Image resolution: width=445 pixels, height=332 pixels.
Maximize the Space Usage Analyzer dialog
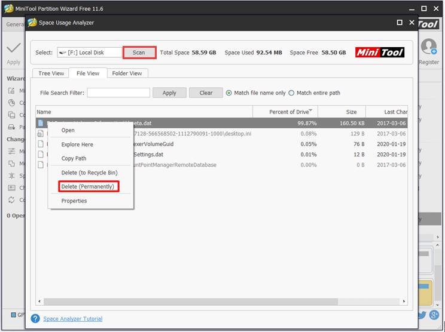(x=400, y=22)
